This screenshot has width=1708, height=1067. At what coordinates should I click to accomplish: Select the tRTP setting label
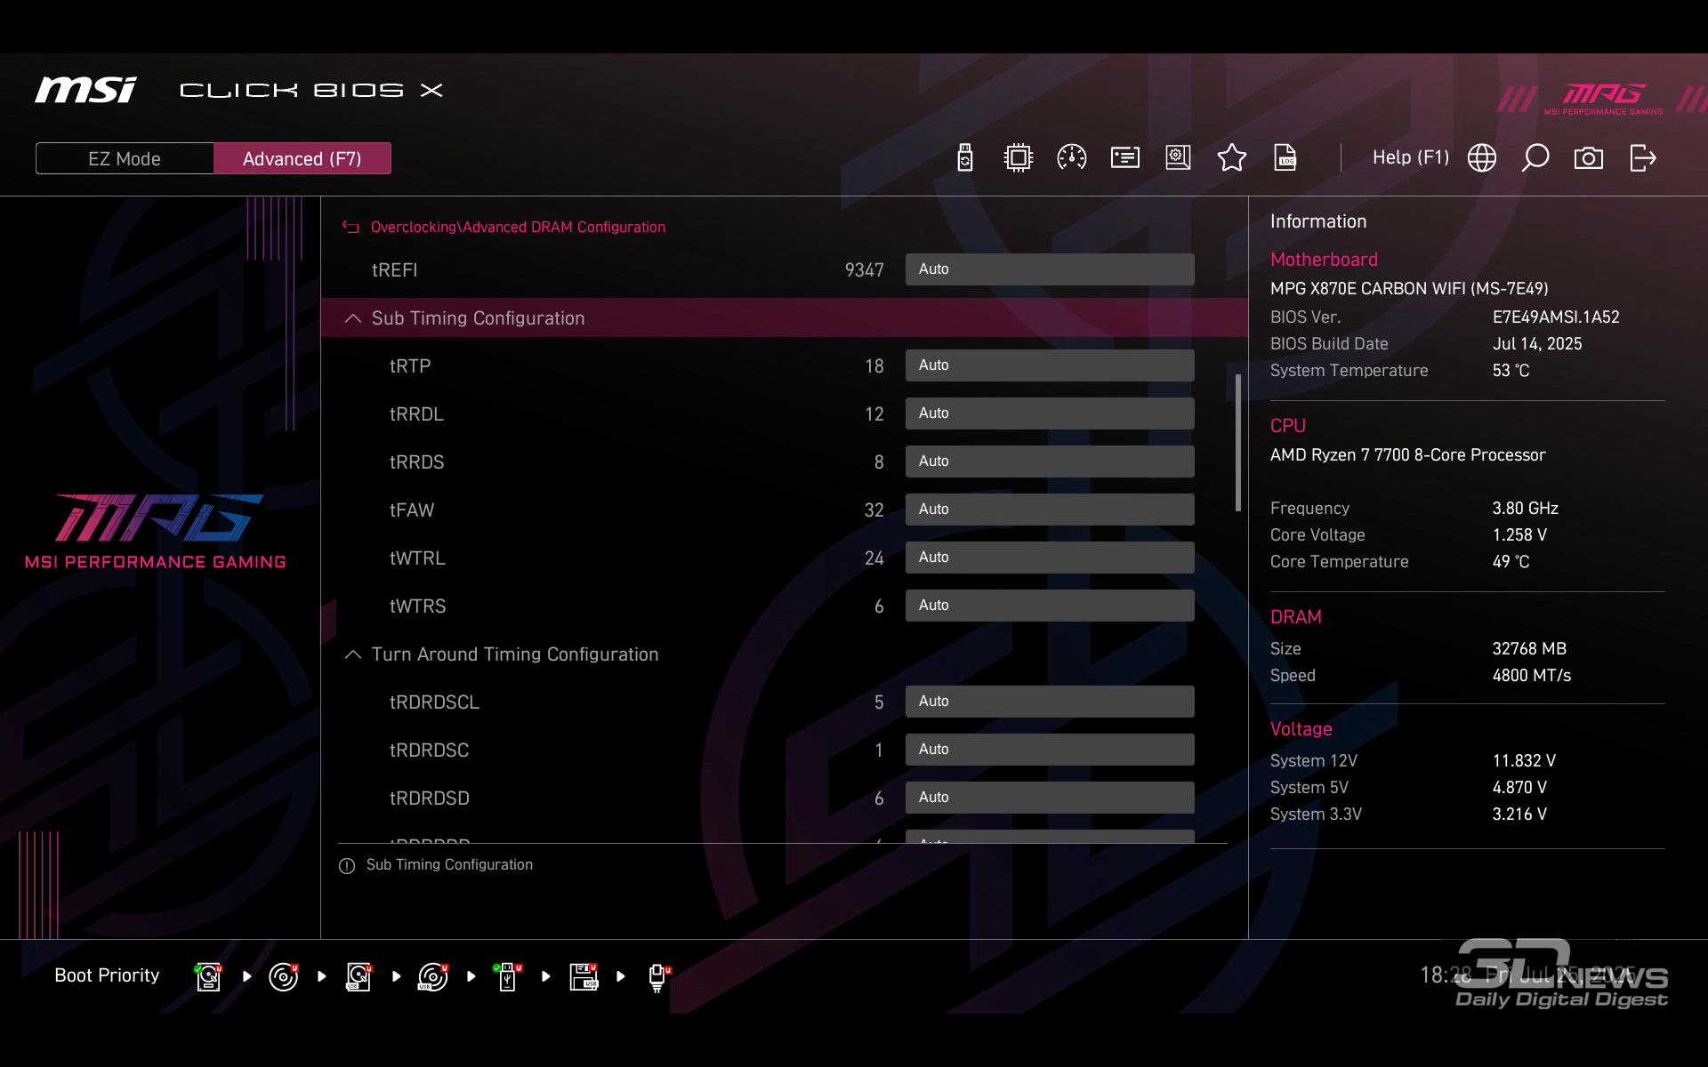pyautogui.click(x=410, y=366)
